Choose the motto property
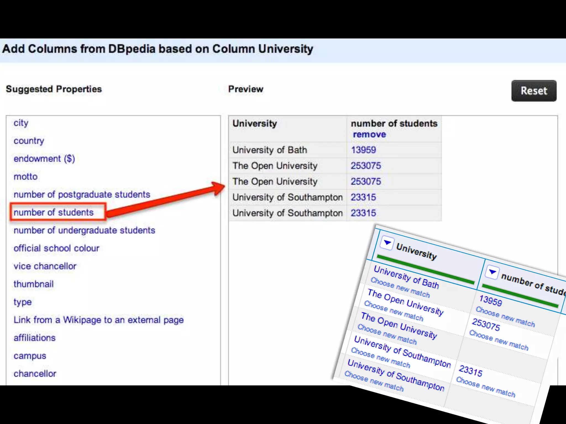The image size is (566, 424). tap(25, 177)
